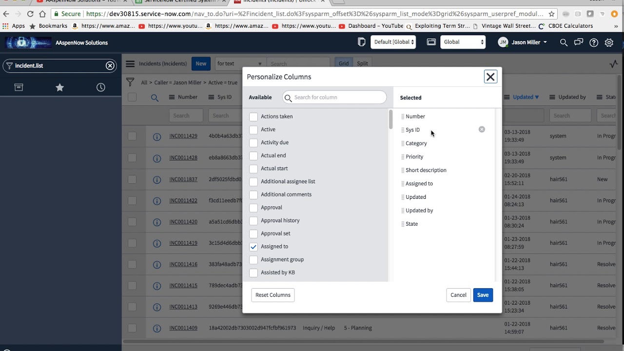Open system settings gear icon
The image size is (624, 351).
[x=609, y=42]
